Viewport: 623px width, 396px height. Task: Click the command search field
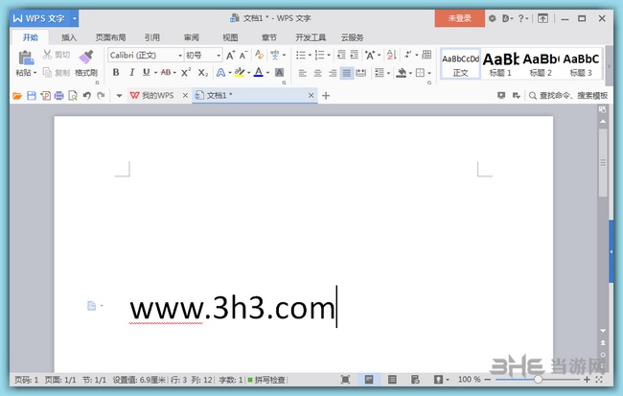click(x=568, y=96)
